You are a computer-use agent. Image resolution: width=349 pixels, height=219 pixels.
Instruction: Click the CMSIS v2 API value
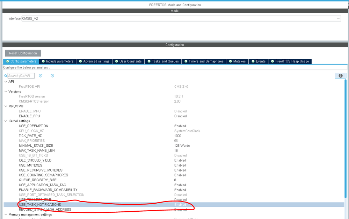[181, 87]
